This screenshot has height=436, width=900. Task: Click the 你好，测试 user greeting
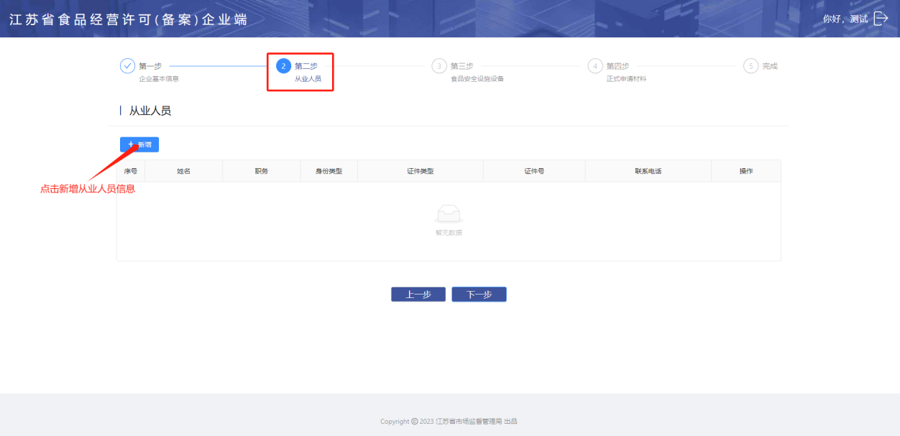(845, 19)
